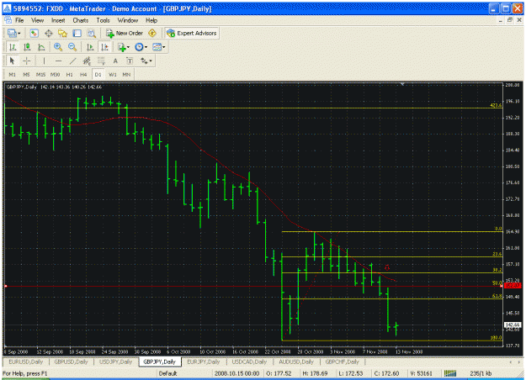Select the text annotation tool (A)
The height and width of the screenshot is (380, 526).
(x=115, y=61)
